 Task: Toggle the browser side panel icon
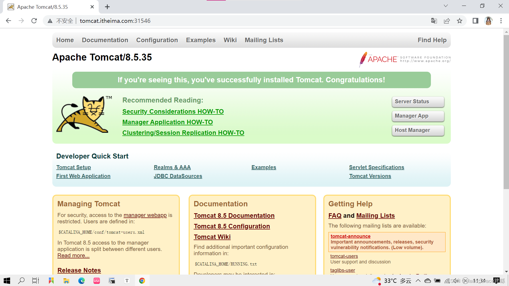(475, 21)
